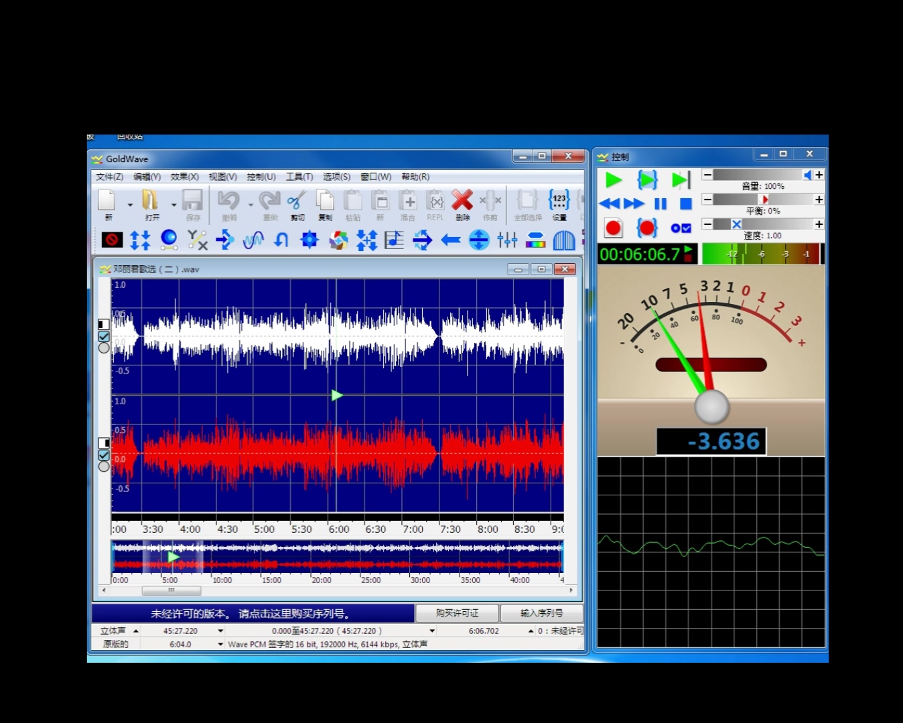Open the 工具(T) Tools menu
903x723 pixels.
pyautogui.click(x=299, y=177)
